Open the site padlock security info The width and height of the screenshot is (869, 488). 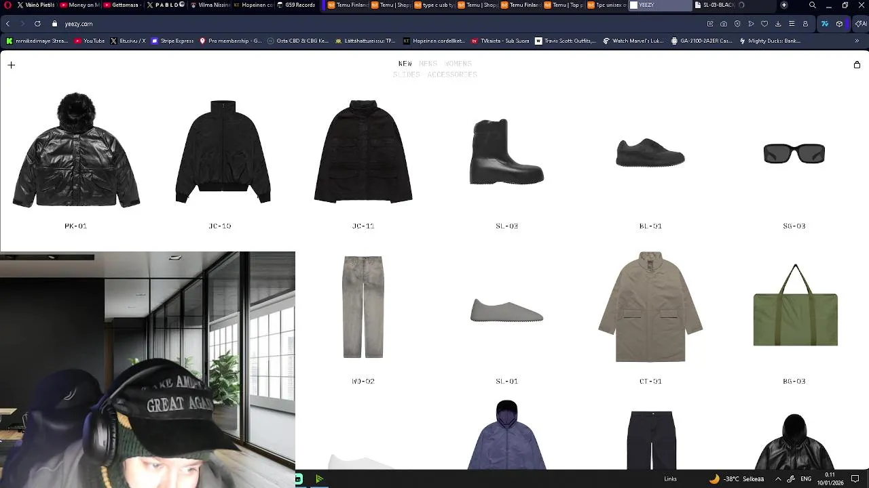coord(55,24)
